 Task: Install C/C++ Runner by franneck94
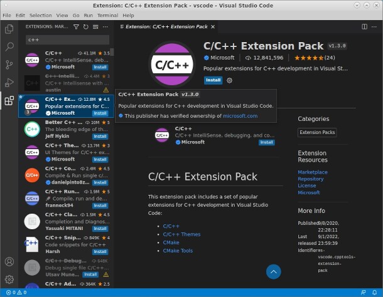(100, 206)
